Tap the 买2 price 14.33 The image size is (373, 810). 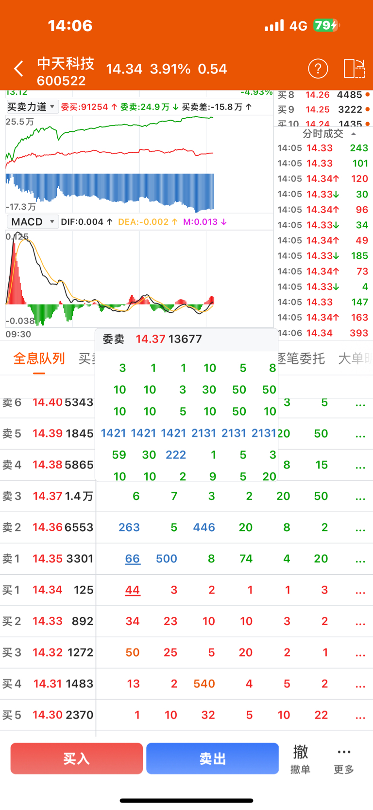[48, 621]
